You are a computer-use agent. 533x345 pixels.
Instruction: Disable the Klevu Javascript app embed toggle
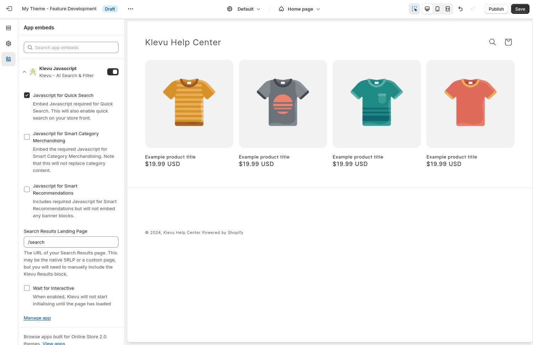(113, 72)
